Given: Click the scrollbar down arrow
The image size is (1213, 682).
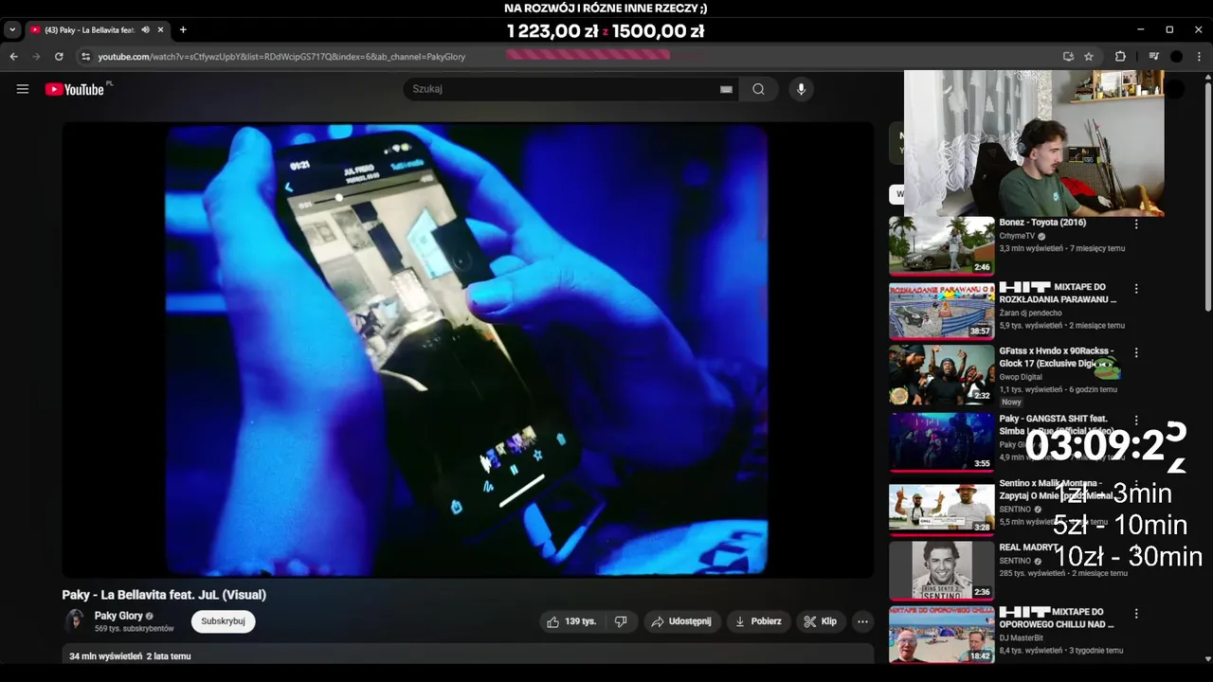Looking at the screenshot, I should pos(1207,658).
